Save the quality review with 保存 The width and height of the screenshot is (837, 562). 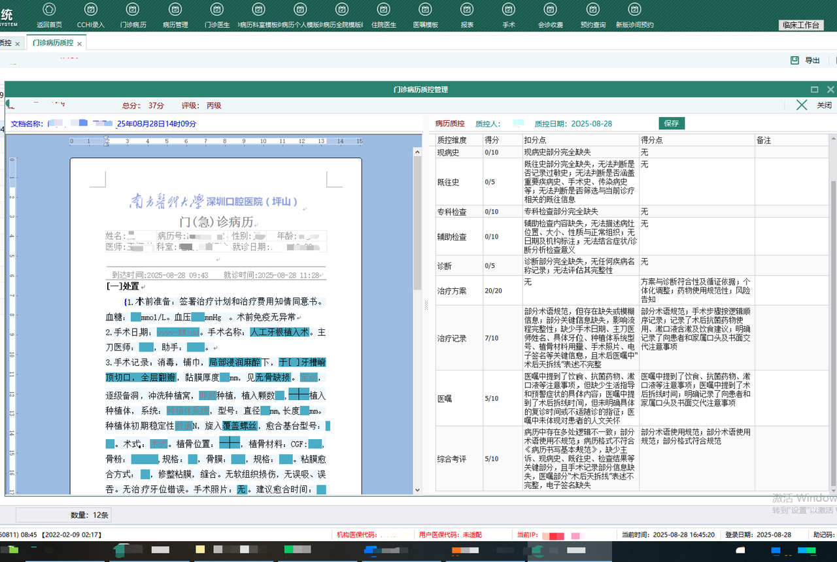(671, 123)
